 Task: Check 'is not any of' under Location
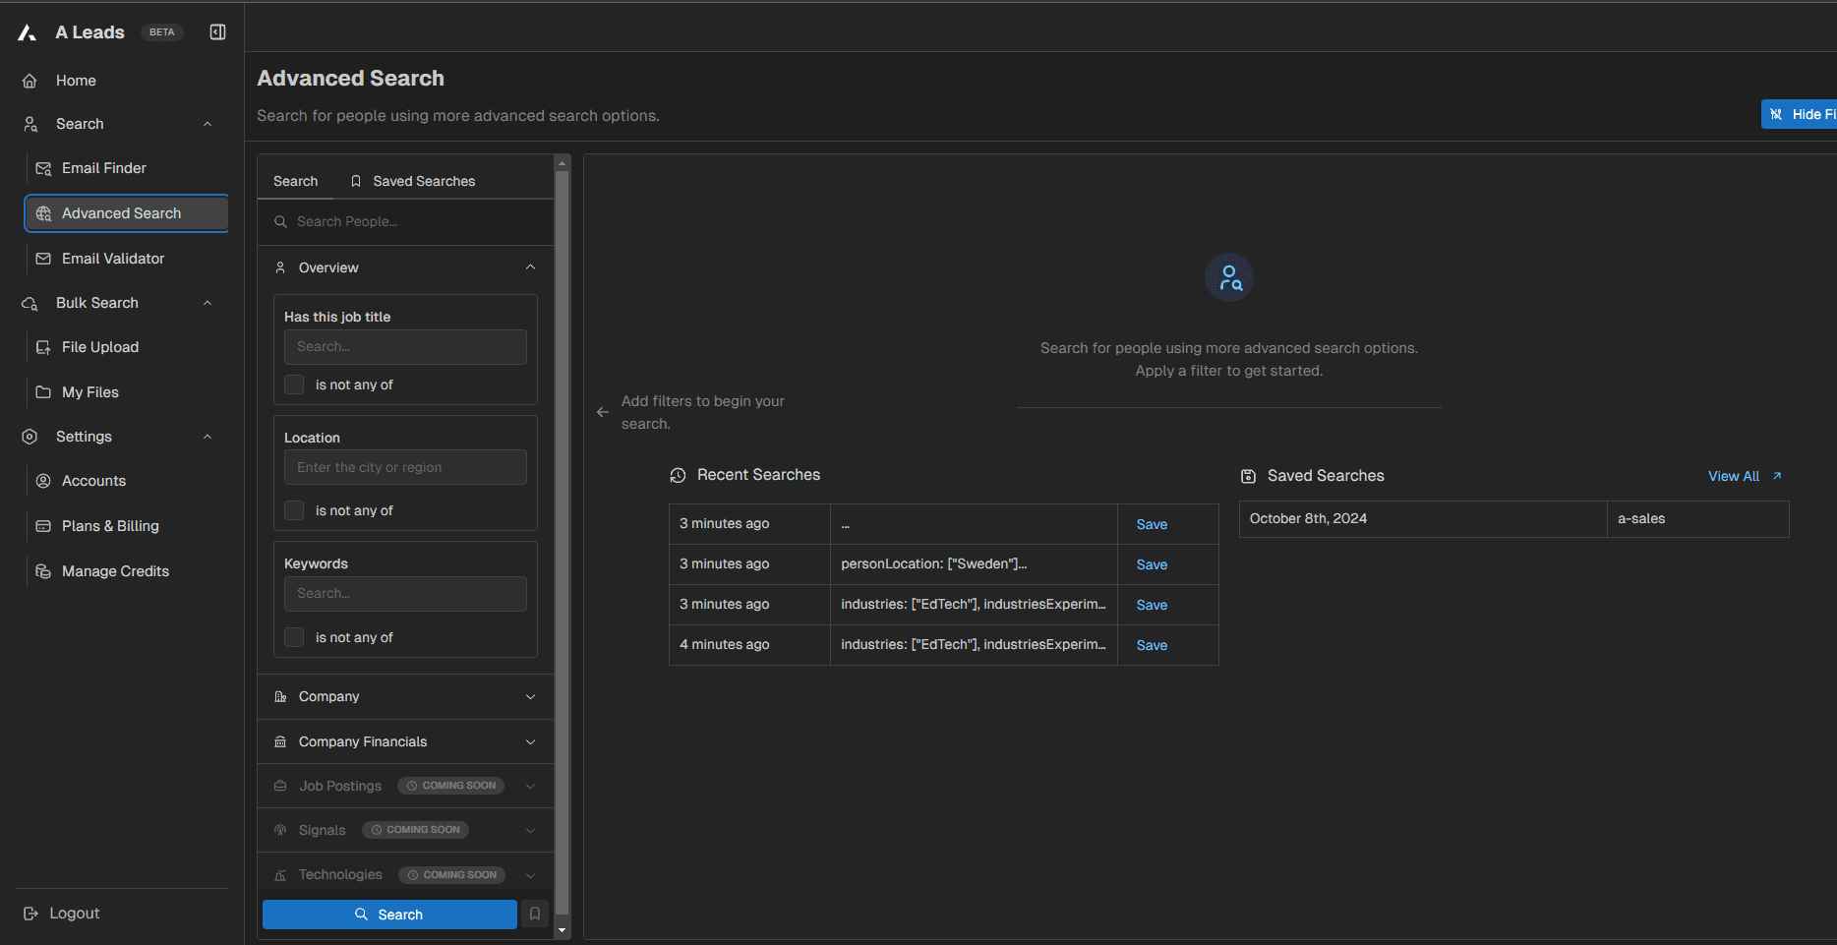pyautogui.click(x=294, y=510)
